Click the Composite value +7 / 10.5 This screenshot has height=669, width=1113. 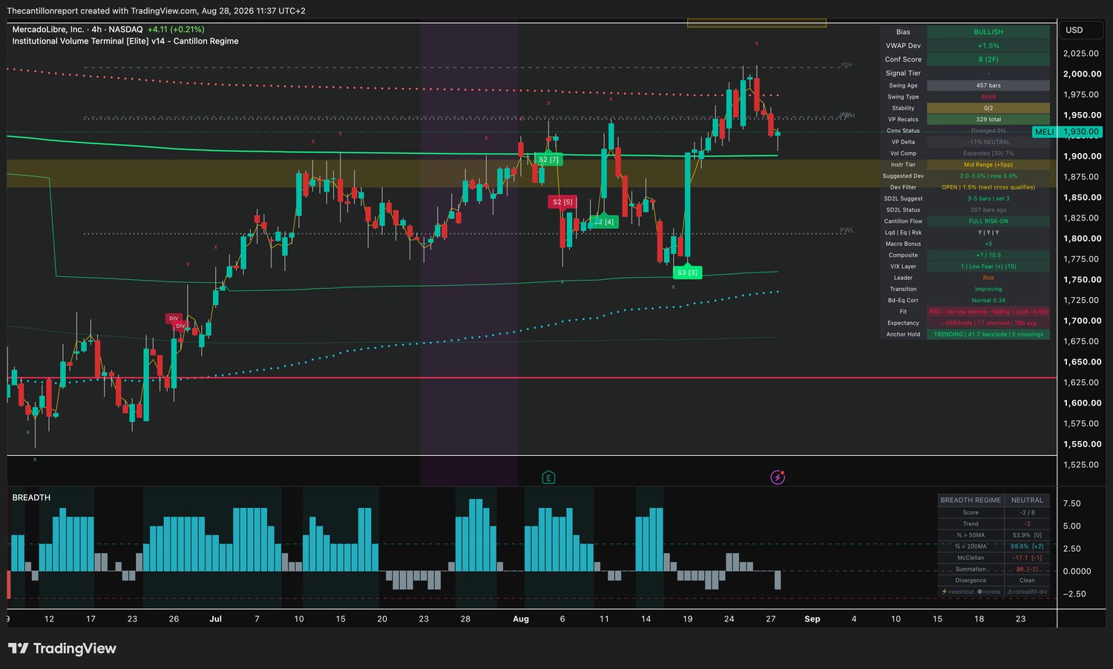tap(988, 255)
